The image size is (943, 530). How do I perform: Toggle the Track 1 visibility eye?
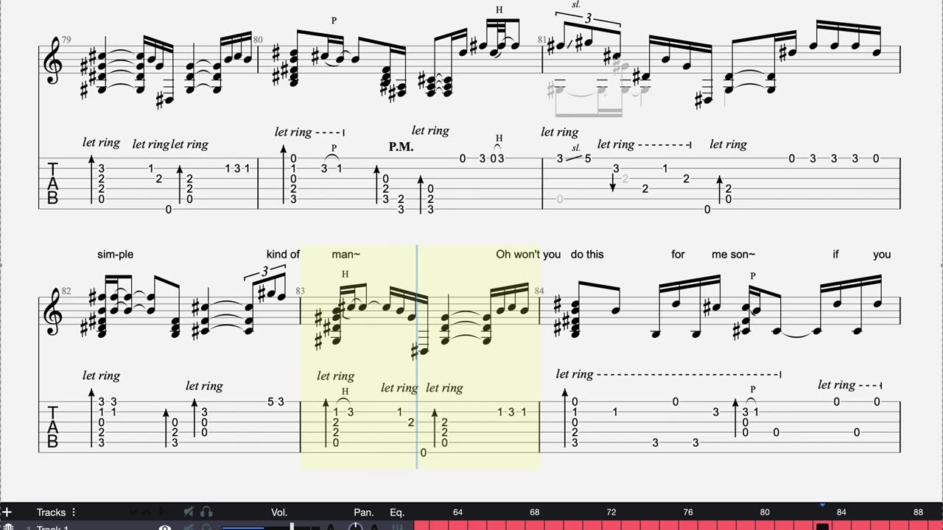166,527
